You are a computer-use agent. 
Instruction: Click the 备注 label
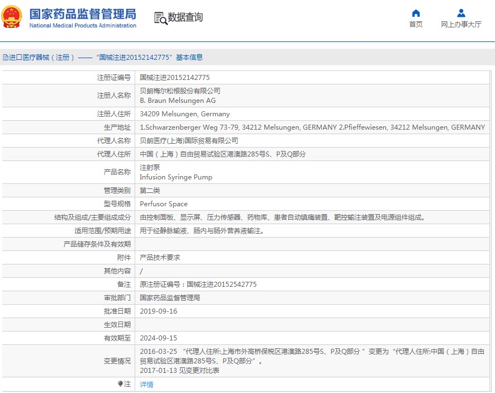point(124,285)
